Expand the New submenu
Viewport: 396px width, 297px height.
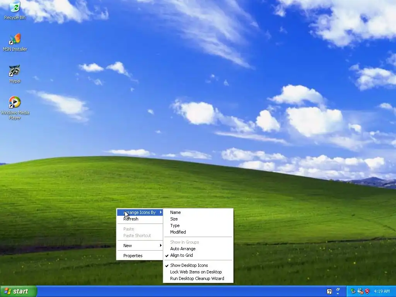click(x=140, y=246)
